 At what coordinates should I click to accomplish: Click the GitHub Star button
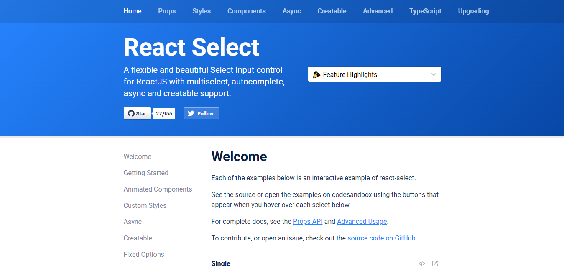pos(137,113)
